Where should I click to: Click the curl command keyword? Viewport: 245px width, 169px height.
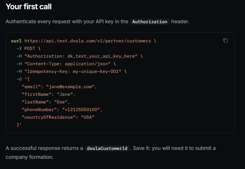pyautogui.click(x=16, y=41)
